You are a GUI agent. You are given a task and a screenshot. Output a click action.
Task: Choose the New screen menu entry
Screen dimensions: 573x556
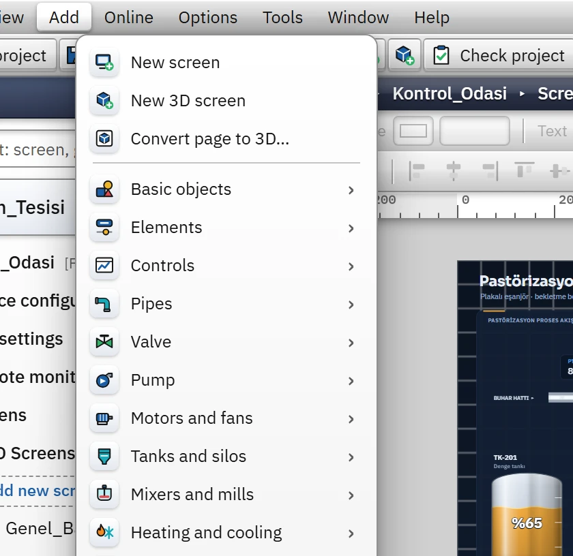pos(226,63)
